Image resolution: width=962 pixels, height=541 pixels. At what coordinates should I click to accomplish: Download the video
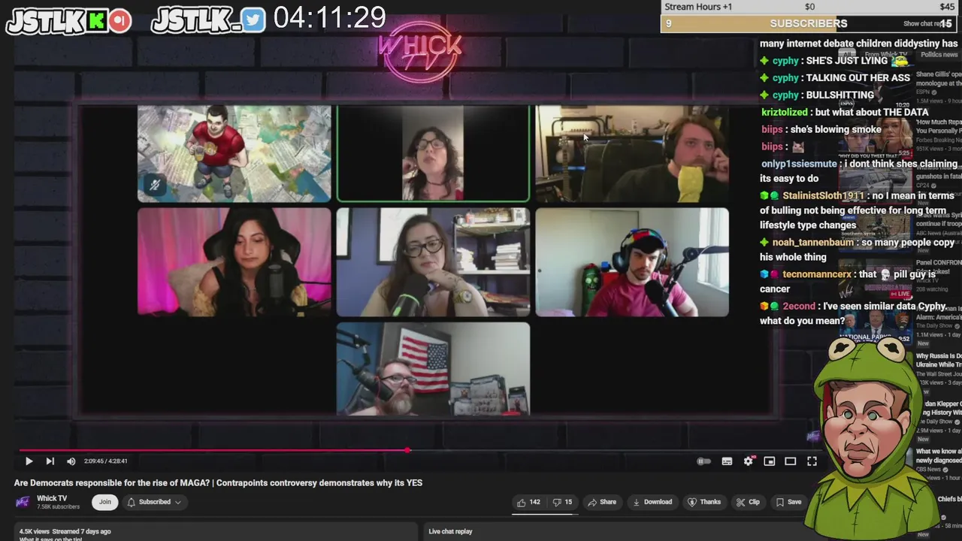(x=652, y=502)
